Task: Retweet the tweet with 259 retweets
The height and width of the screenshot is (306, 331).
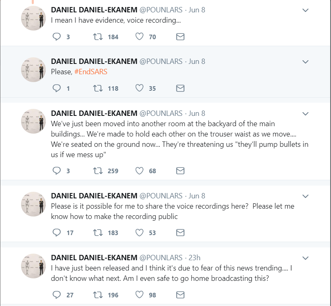Action: (x=98, y=171)
